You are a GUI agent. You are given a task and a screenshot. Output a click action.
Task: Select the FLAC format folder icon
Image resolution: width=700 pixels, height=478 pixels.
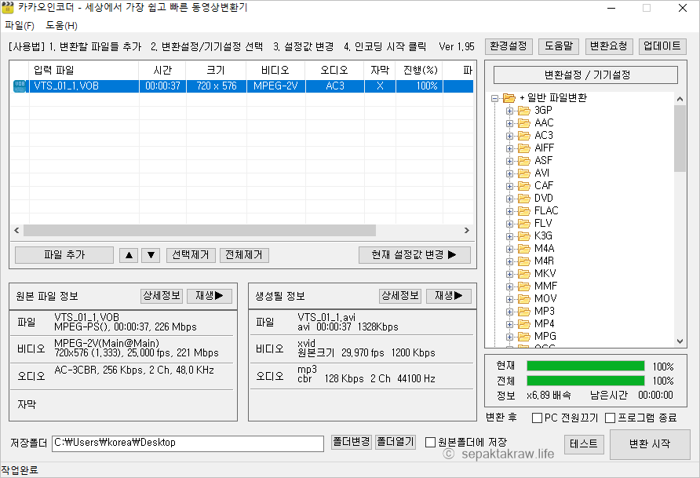524,210
